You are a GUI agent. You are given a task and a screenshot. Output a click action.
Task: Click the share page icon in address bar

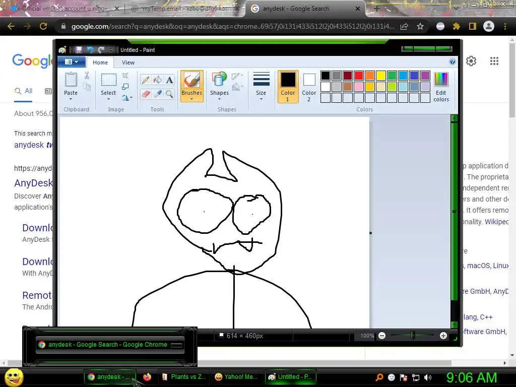coord(404,26)
